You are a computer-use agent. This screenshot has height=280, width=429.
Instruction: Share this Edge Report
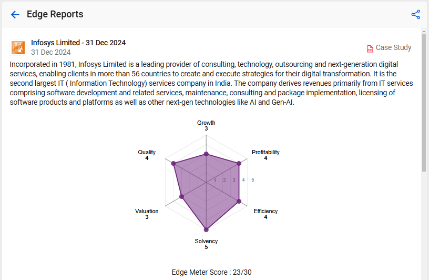[x=415, y=15]
